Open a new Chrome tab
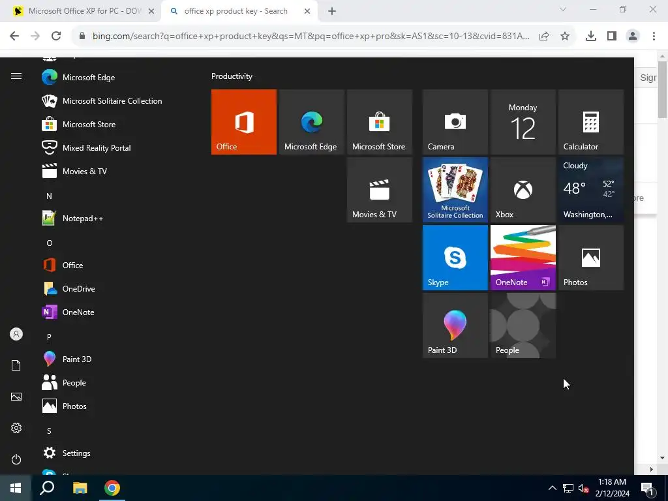Screen dimensions: 668x501 pyautogui.click(x=332, y=12)
